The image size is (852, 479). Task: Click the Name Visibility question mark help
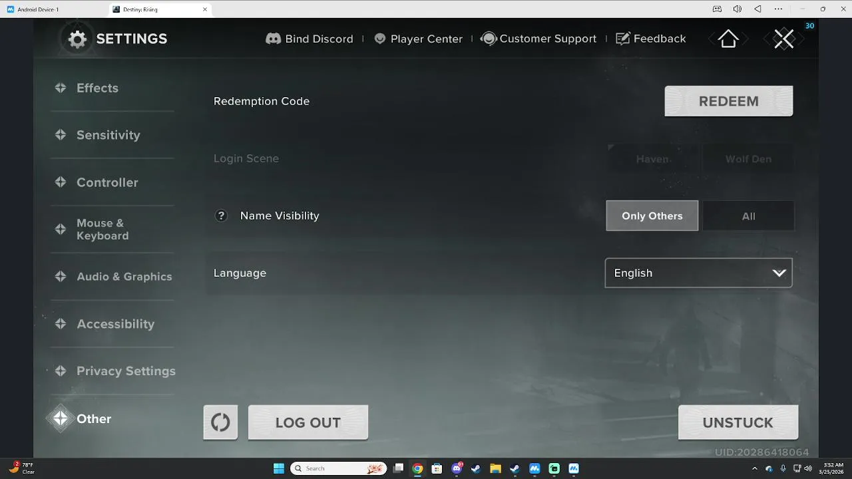pyautogui.click(x=221, y=216)
